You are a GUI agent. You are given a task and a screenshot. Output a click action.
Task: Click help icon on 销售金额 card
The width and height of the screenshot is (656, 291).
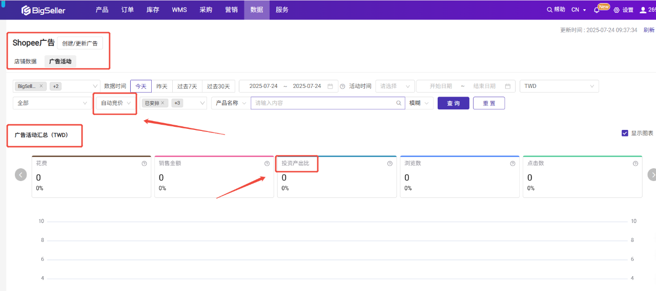266,164
